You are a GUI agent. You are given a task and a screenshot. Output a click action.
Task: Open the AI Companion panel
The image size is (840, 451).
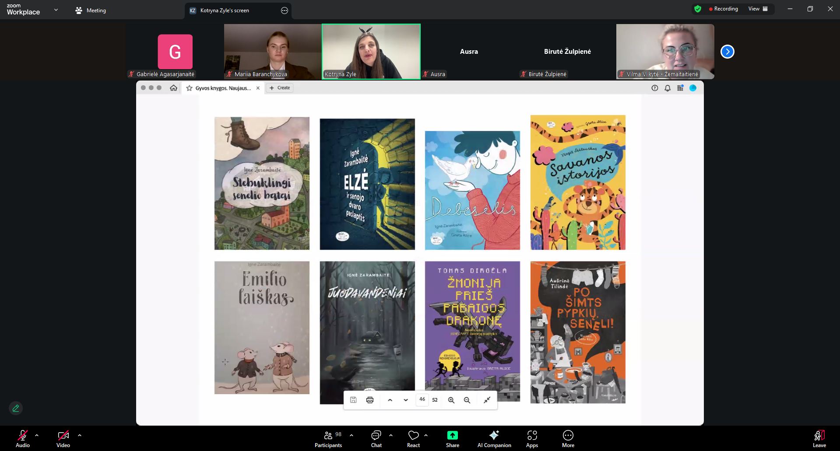point(494,439)
